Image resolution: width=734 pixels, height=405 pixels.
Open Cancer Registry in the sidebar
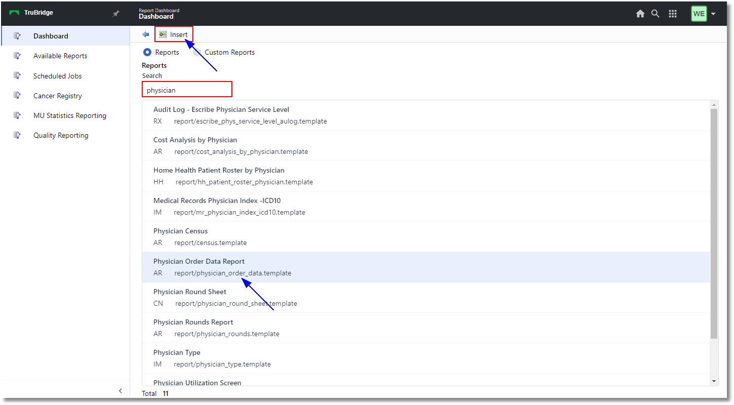click(x=65, y=96)
